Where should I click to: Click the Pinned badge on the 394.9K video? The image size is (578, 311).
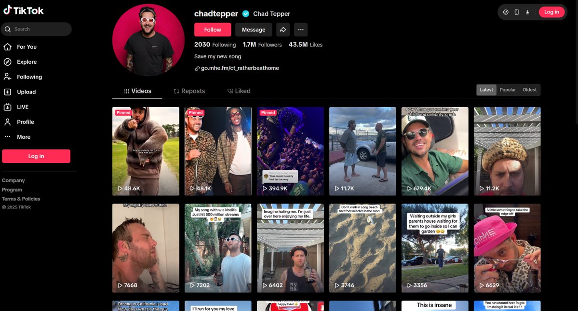coord(268,113)
